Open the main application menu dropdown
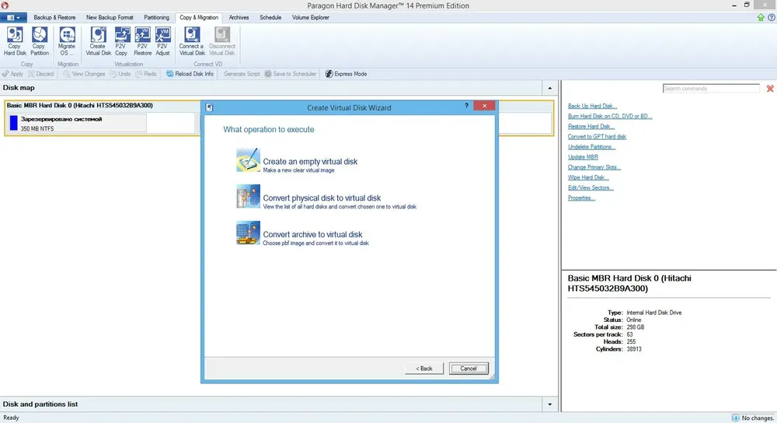 pos(13,17)
